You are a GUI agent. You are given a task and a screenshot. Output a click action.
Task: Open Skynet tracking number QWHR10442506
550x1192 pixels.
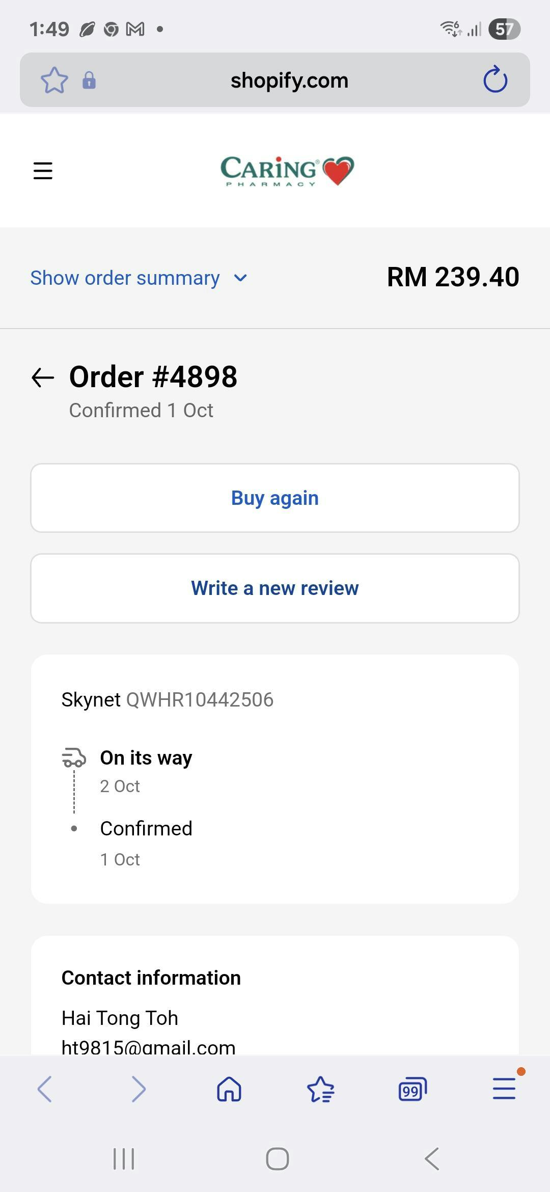click(x=200, y=700)
